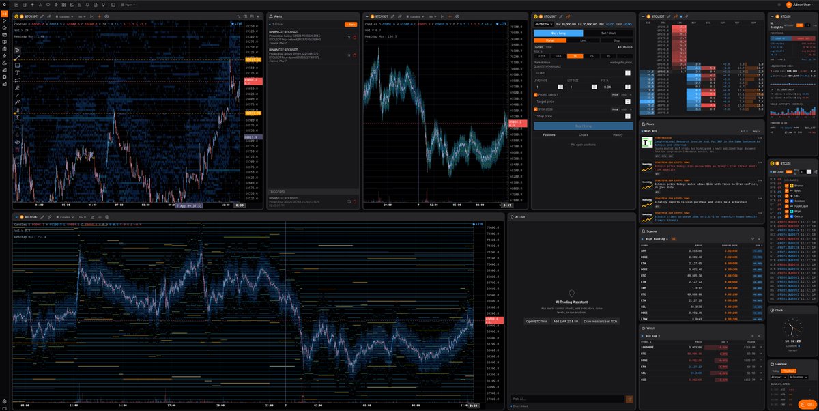Uncheck the Bitget exchange checkbox
Viewport: 819px width, 411px height.
(787, 211)
